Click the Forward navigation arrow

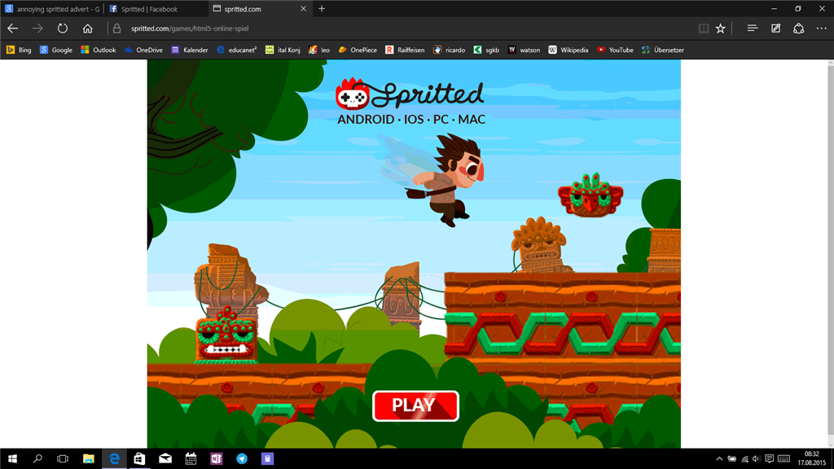coord(37,28)
